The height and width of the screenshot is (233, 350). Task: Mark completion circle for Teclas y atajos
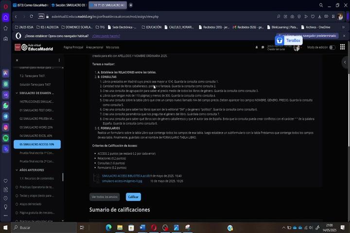pos(17,196)
